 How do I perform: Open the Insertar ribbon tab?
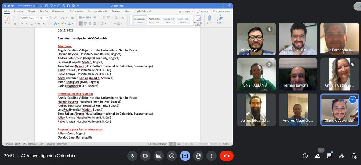pyautogui.click(x=19, y=11)
